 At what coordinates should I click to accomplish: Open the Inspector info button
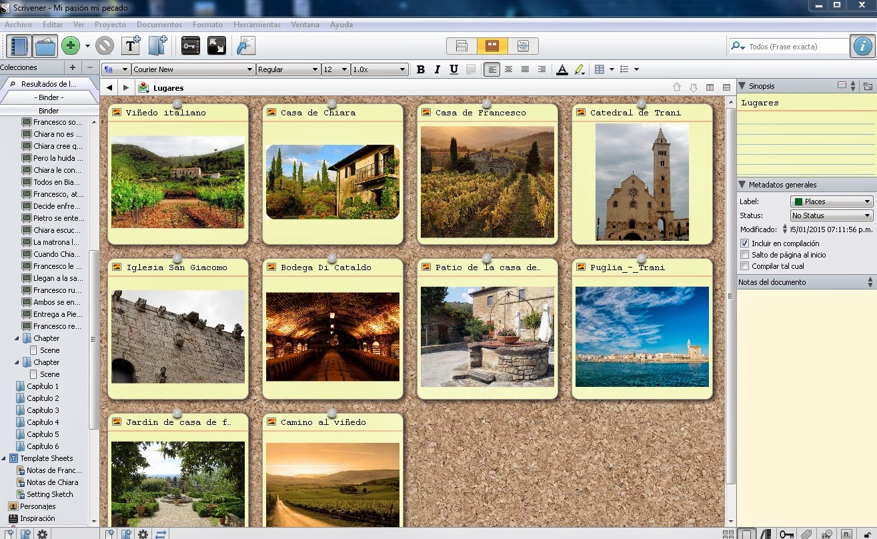862,46
